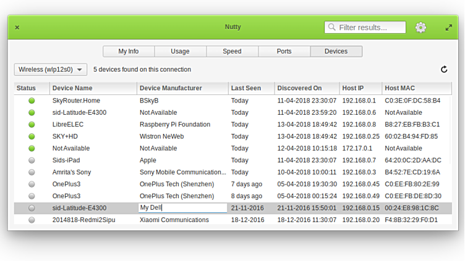Screen dimensions: 465x261
Task: Select the Ports tab
Action: click(x=284, y=51)
